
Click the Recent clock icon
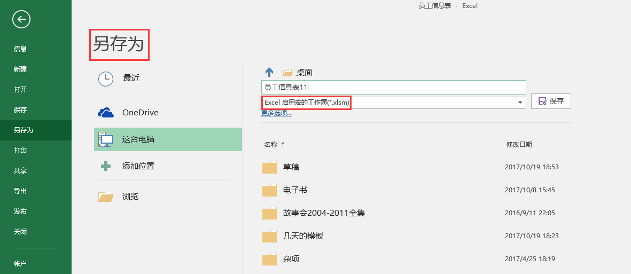[x=106, y=79]
